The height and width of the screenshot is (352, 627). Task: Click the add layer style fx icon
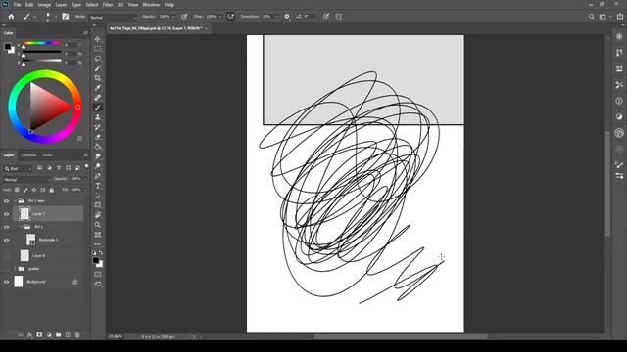coord(29,335)
